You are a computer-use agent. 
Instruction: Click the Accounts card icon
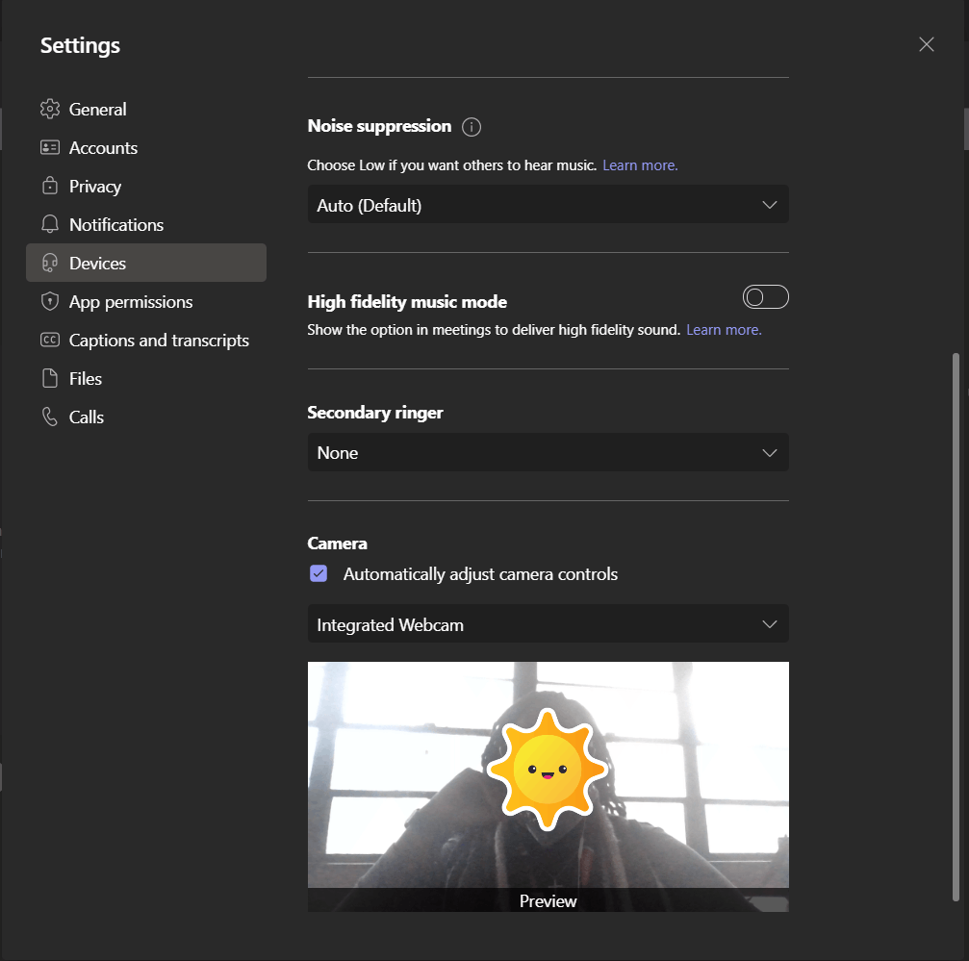click(50, 147)
